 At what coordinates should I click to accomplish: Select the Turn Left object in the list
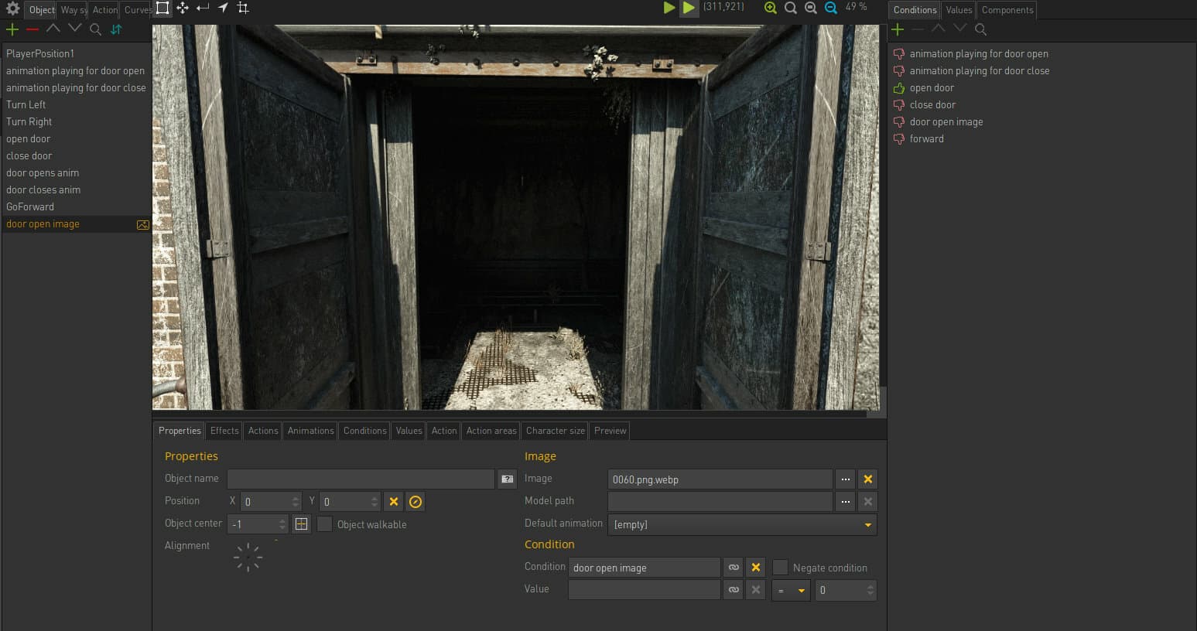77,104
